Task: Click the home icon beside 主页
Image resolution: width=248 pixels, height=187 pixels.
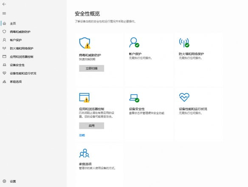Action: [x=4, y=23]
